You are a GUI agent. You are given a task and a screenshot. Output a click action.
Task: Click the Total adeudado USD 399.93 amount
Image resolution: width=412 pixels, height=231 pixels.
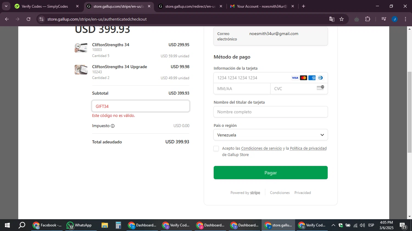click(x=177, y=142)
